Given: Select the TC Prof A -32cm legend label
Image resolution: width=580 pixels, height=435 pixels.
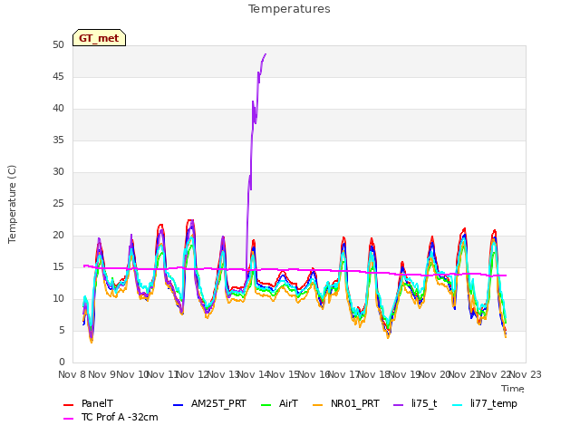Looking at the screenshot, I should [120, 417].
